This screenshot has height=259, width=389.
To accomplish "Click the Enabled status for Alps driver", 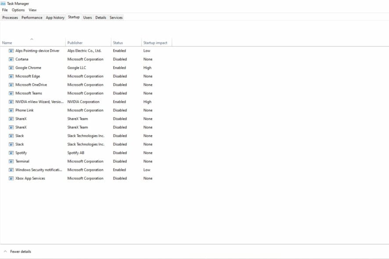I will 119,50.
